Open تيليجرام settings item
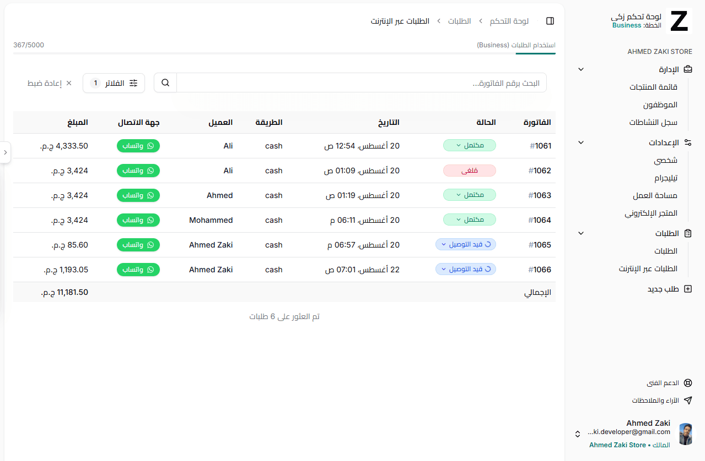Viewport: 705px width, 461px height. pyautogui.click(x=665, y=178)
